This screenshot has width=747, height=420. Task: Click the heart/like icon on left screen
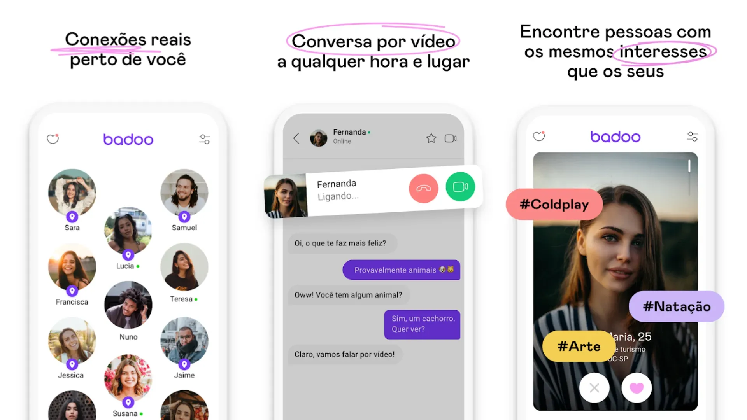pyautogui.click(x=53, y=138)
